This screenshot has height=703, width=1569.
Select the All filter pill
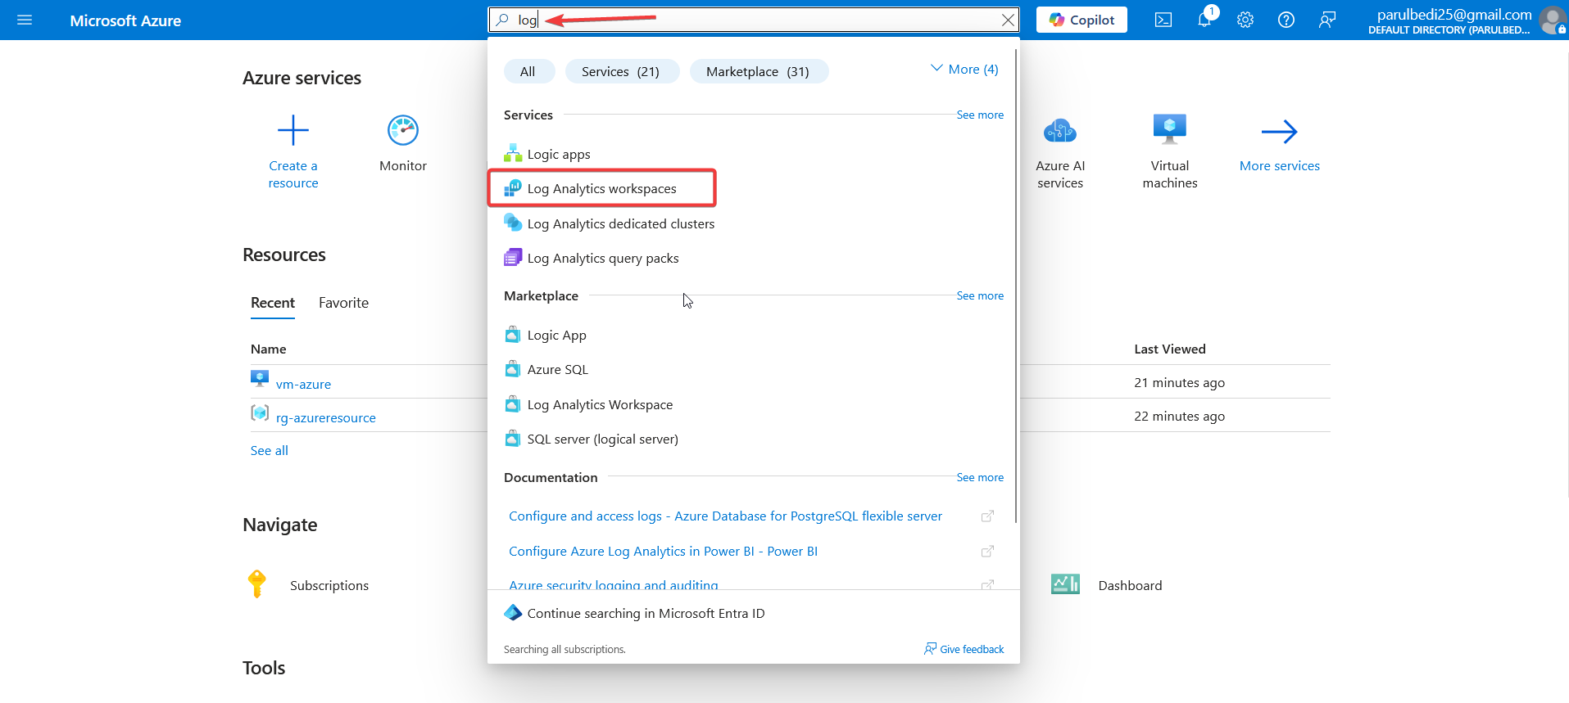click(x=528, y=71)
